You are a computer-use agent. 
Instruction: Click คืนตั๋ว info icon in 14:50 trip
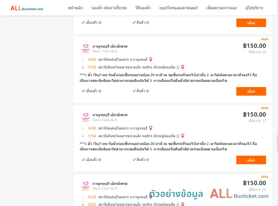(x=147, y=160)
